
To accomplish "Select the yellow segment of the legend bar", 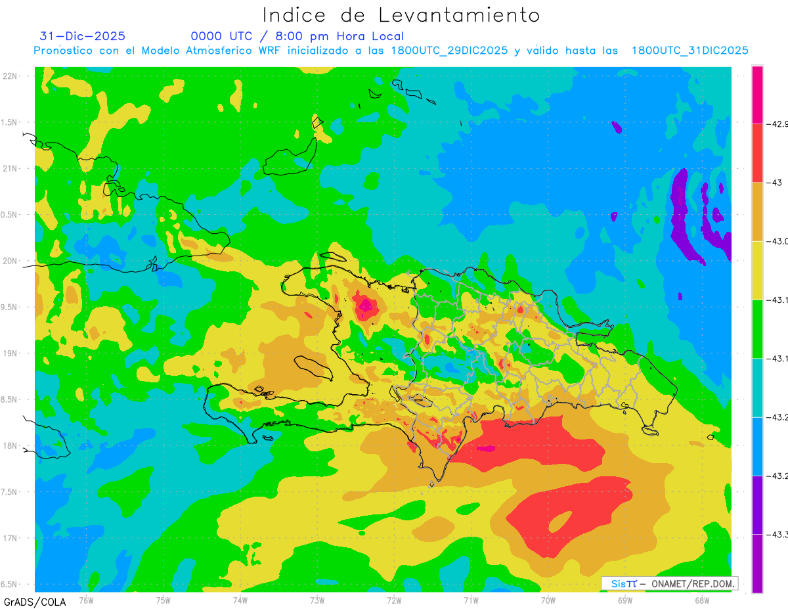I will click(x=757, y=270).
